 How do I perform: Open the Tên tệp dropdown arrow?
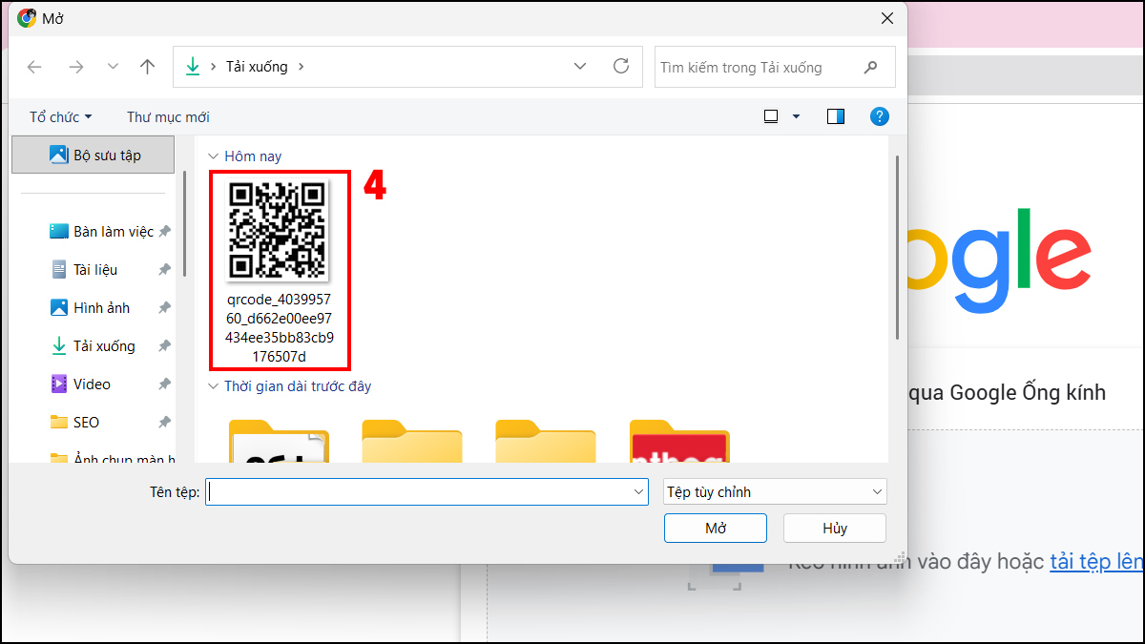coord(639,491)
